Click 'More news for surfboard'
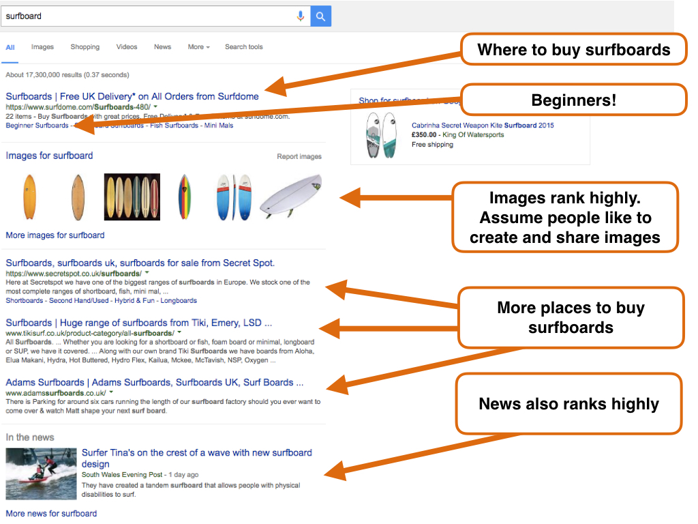 51,513
